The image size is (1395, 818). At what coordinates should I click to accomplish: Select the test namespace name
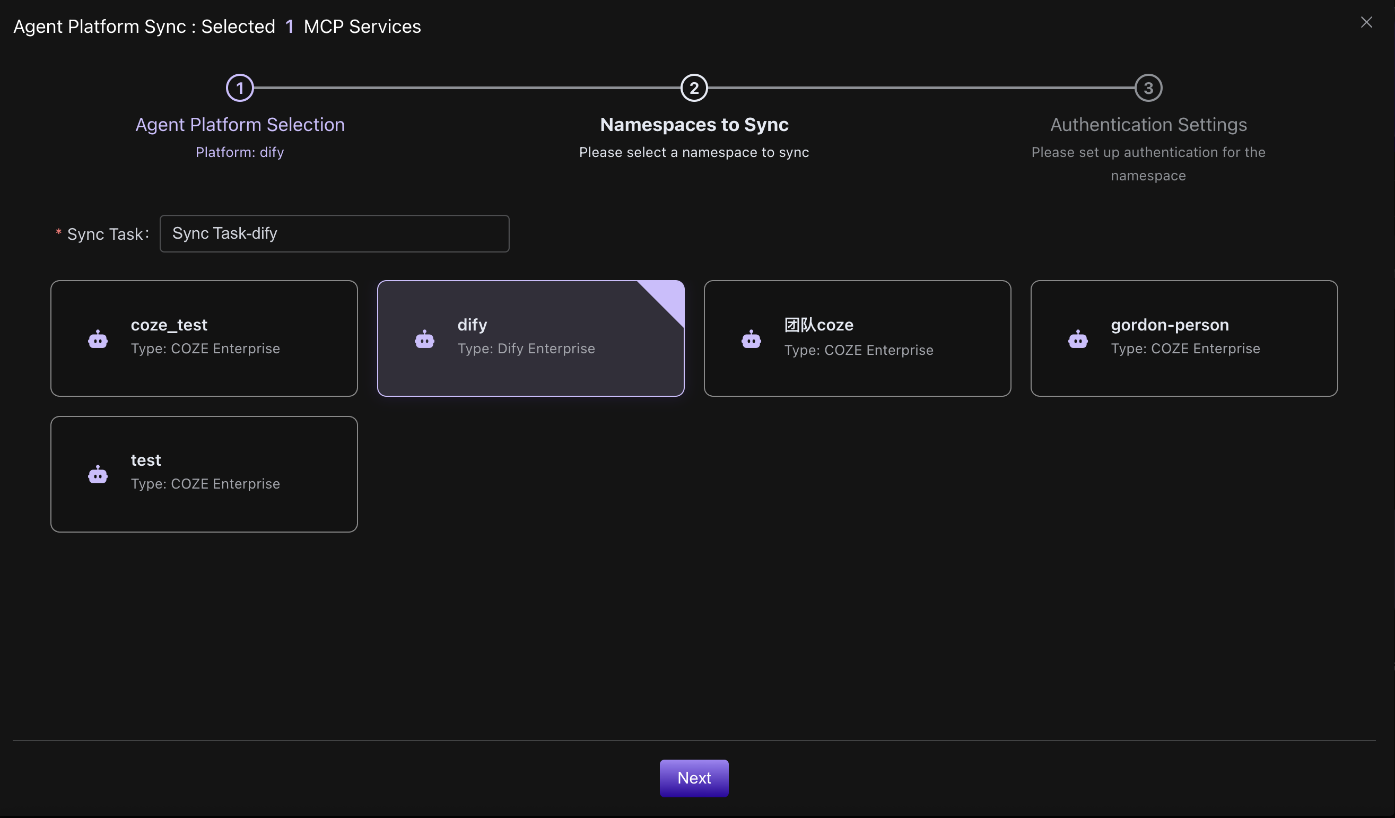click(145, 460)
